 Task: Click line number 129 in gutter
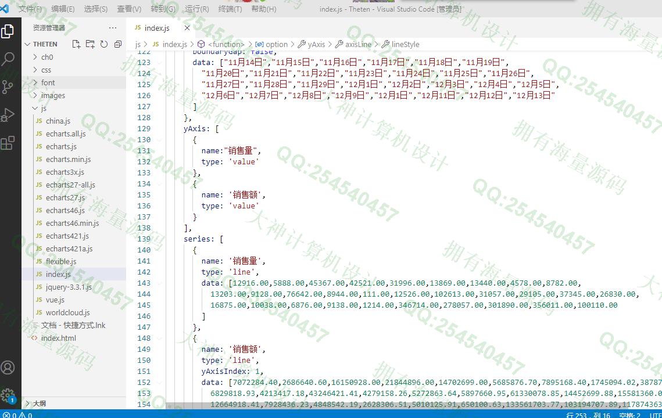click(144, 129)
